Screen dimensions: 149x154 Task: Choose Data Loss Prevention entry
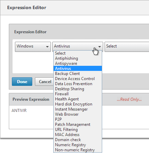tap(78, 84)
